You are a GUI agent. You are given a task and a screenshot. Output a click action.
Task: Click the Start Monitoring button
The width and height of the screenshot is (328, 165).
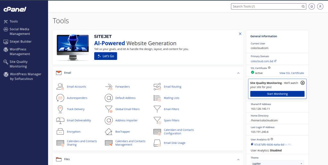[x=277, y=94]
